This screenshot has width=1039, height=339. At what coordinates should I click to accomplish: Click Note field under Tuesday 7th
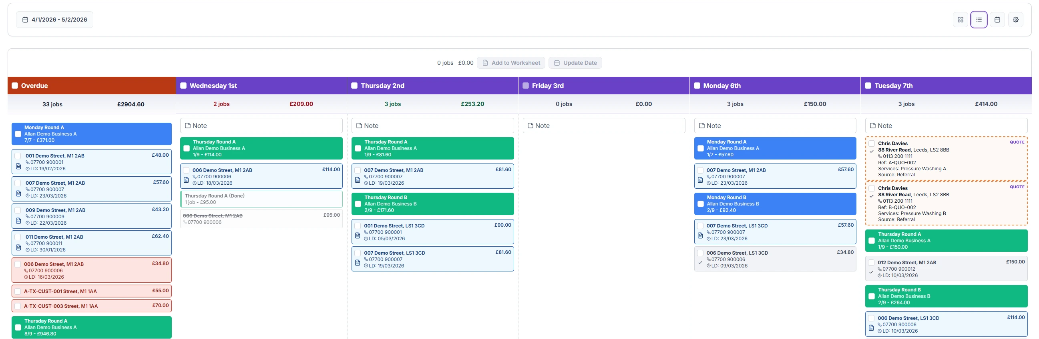click(946, 126)
